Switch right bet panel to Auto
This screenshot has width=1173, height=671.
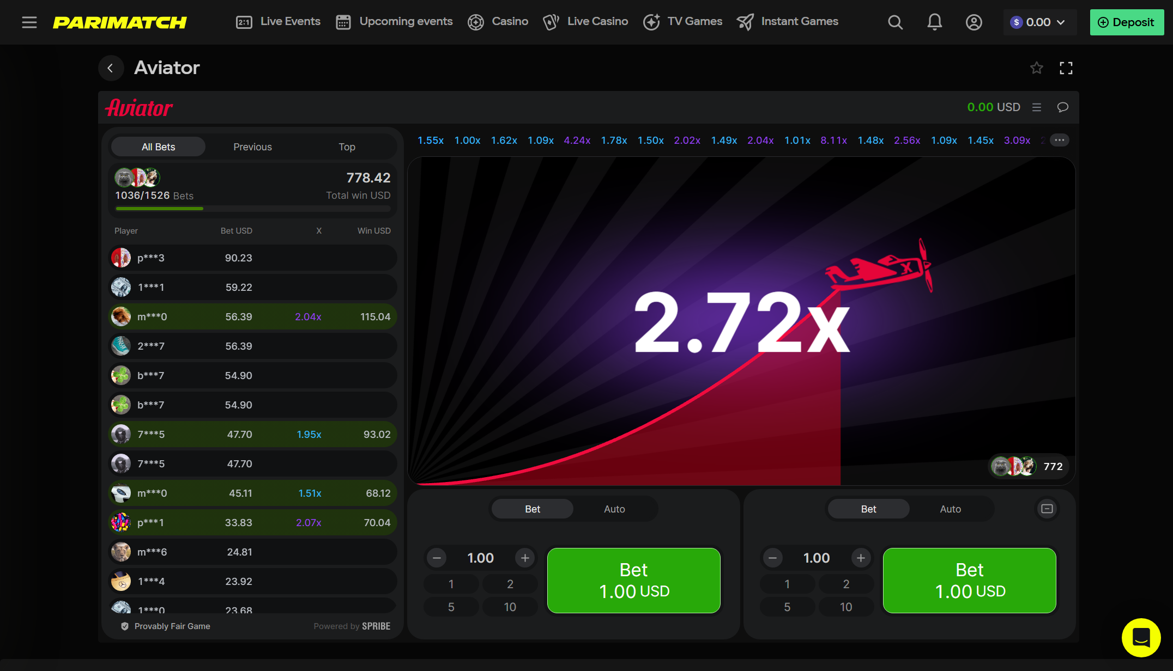click(x=950, y=509)
